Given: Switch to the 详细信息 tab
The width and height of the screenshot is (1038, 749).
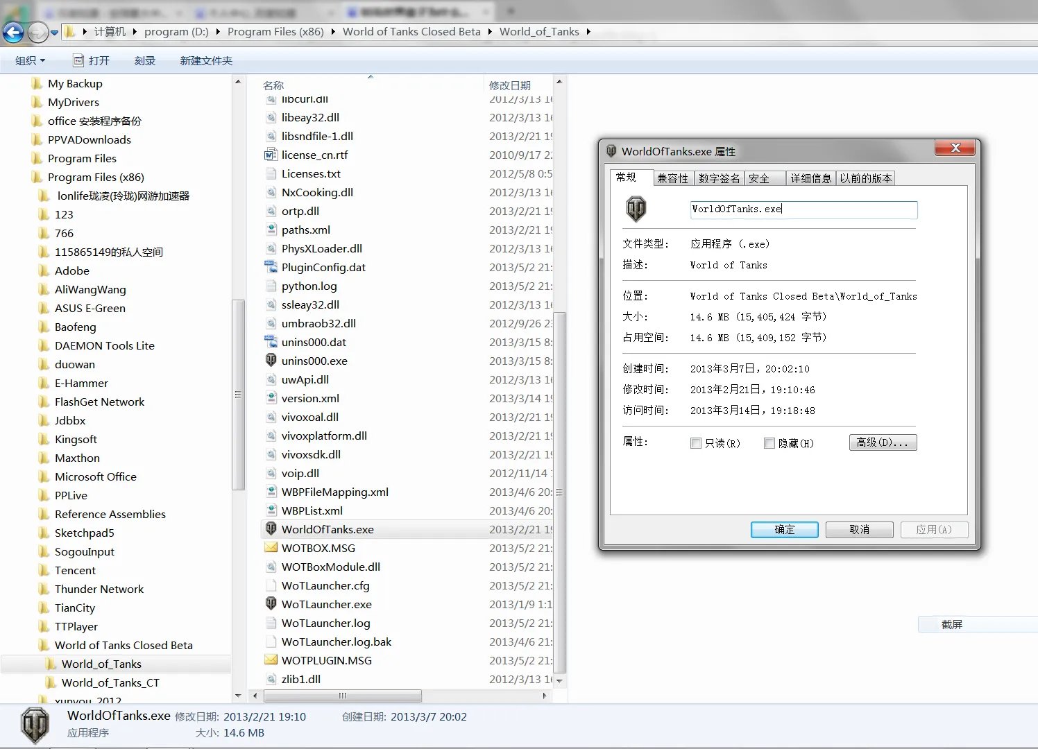Looking at the screenshot, I should click(810, 178).
